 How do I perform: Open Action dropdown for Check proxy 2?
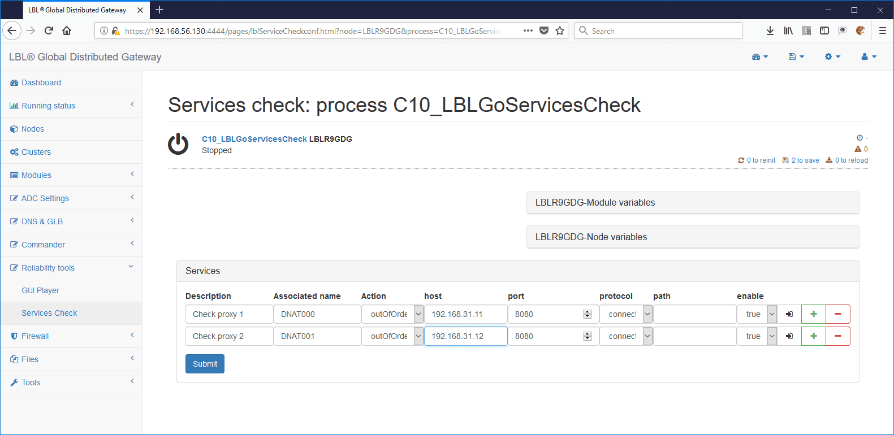418,336
